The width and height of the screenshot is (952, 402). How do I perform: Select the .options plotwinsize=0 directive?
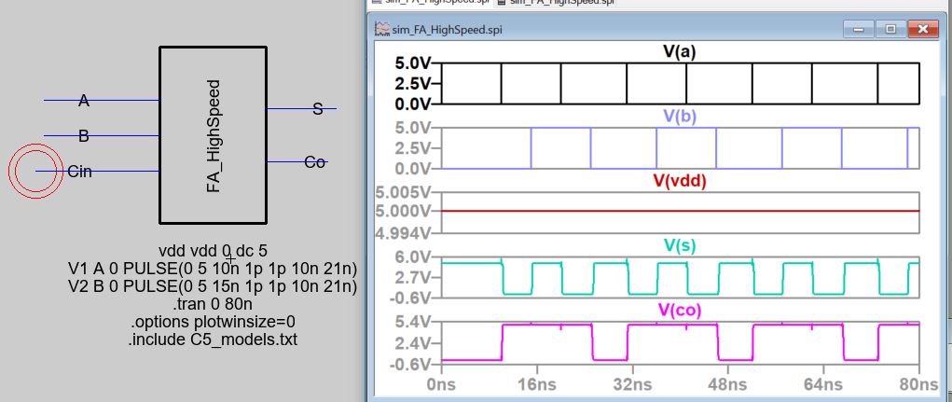pyautogui.click(x=213, y=322)
